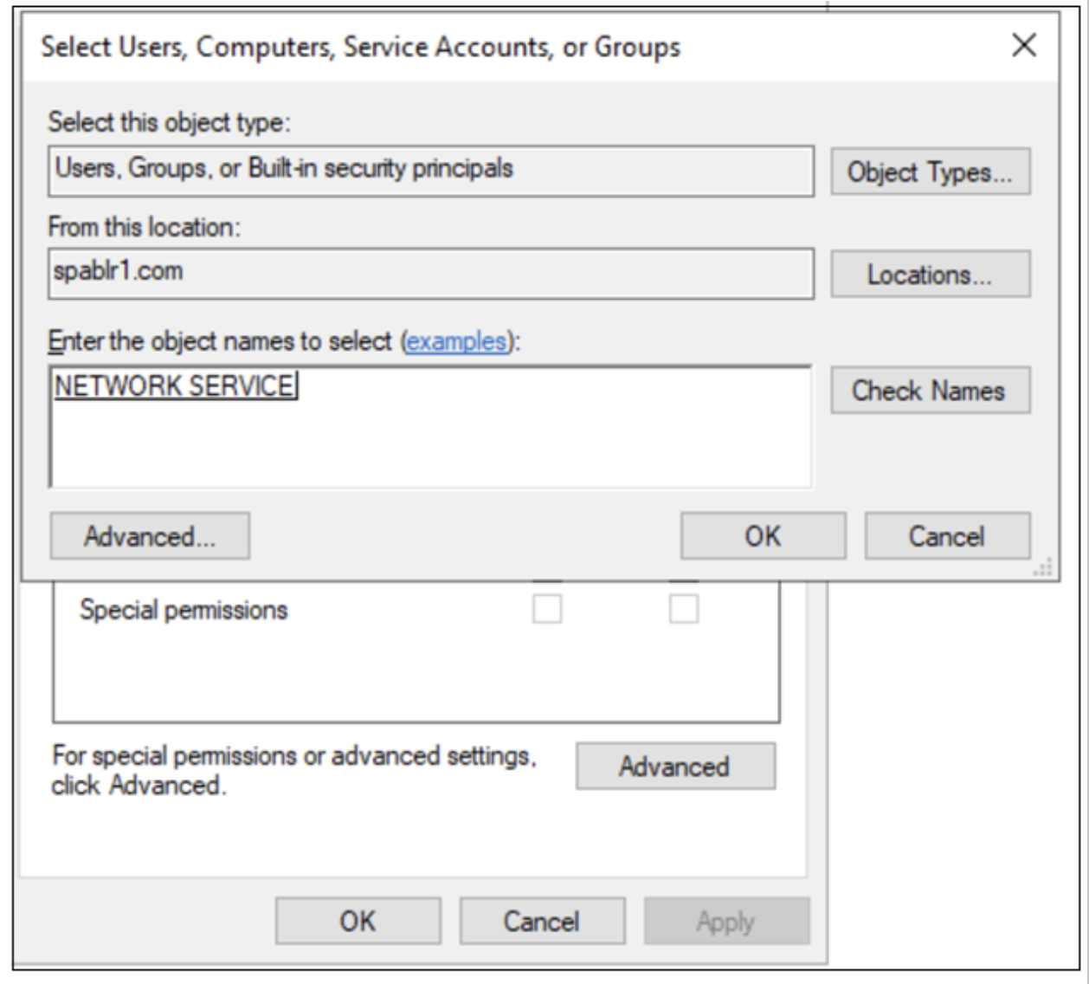Click OK in the bottom permissions dialog

point(358,921)
